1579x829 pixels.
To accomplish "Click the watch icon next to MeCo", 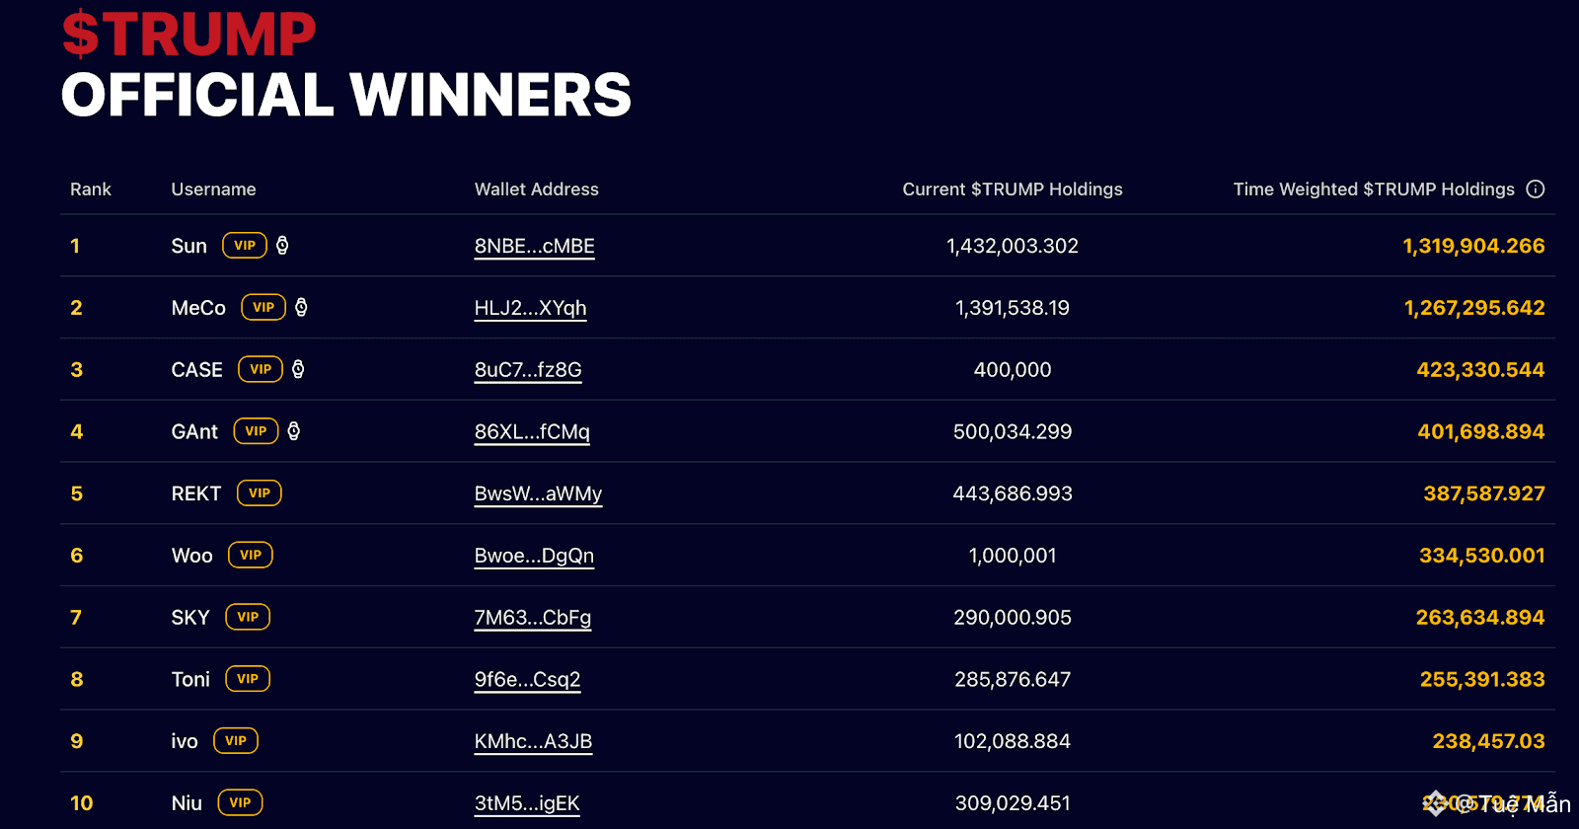I will [301, 307].
